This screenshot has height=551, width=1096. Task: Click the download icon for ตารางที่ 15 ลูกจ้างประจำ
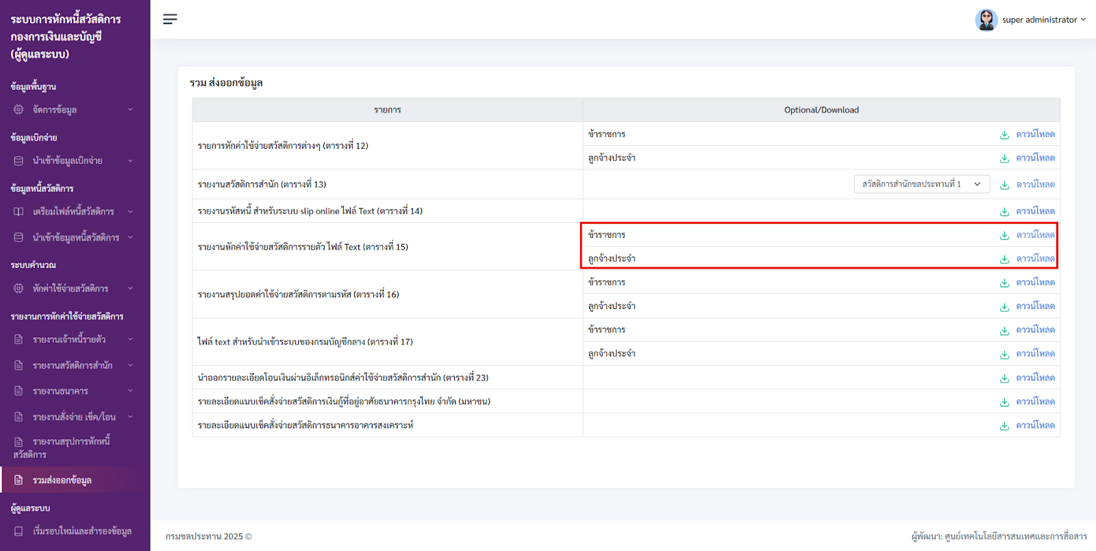(1004, 259)
